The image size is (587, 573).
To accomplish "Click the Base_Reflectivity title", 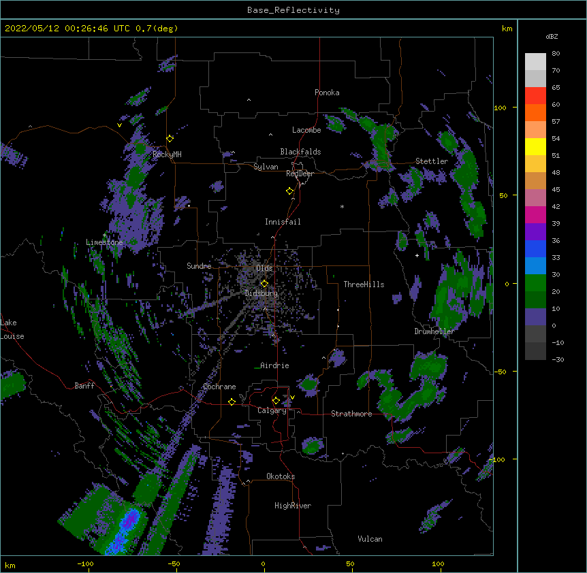I will pos(293,10).
